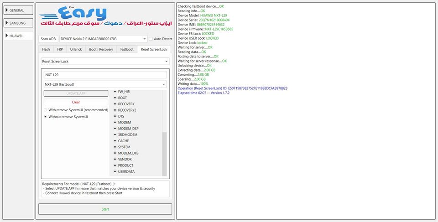Screen dimensions: 438x222
Task: Expand the HUAWEI sidebar section
Action: pyautogui.click(x=18, y=36)
